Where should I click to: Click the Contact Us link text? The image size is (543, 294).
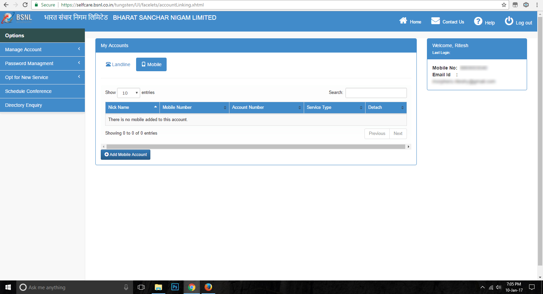tap(453, 22)
